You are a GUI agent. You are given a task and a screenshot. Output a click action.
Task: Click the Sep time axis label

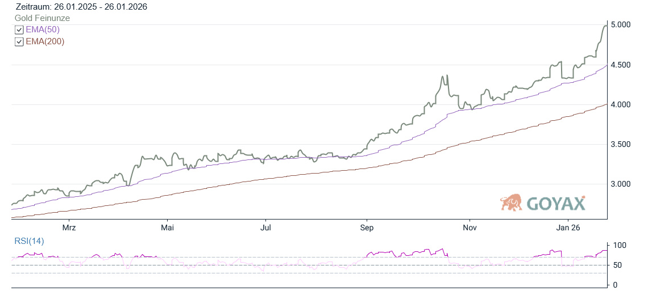pos(367,227)
